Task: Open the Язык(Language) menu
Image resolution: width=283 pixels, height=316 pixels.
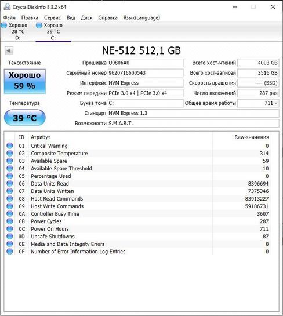Action: pyautogui.click(x=141, y=18)
